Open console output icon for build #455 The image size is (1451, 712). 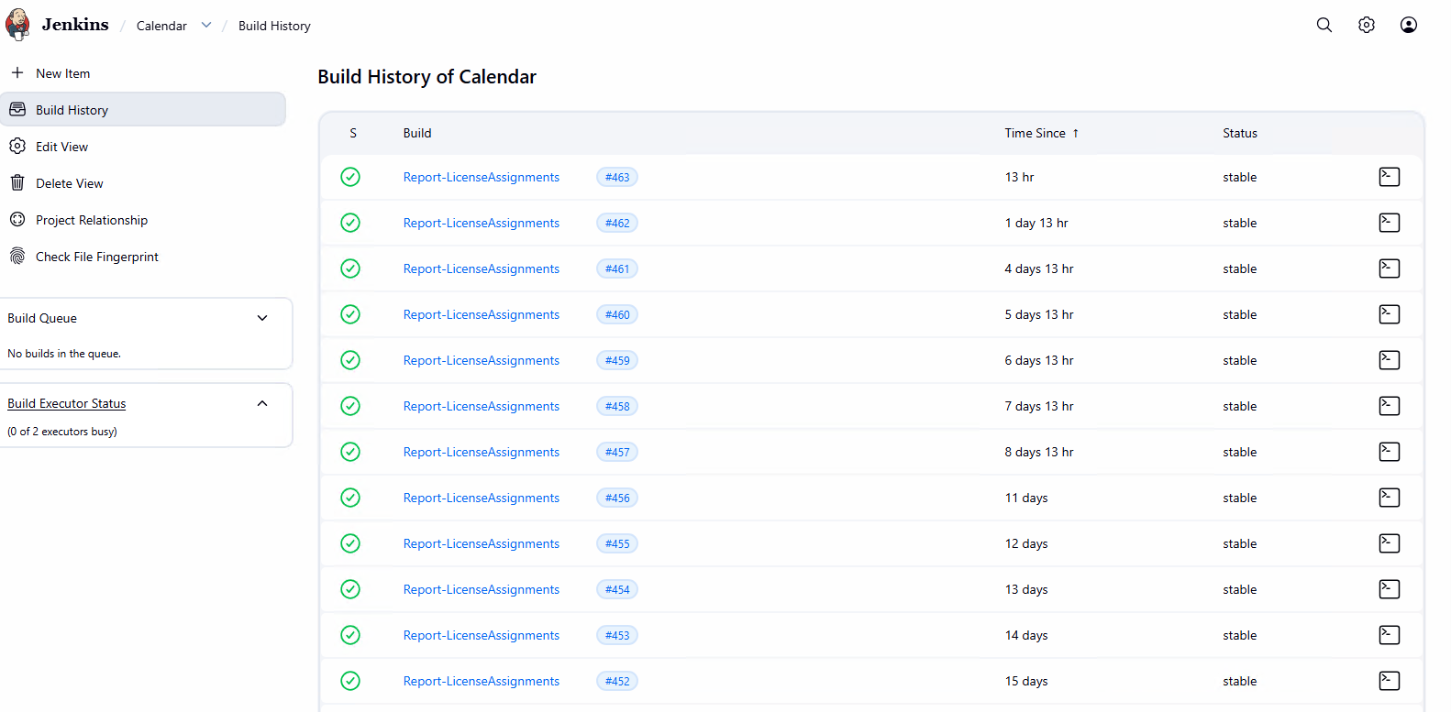point(1389,543)
